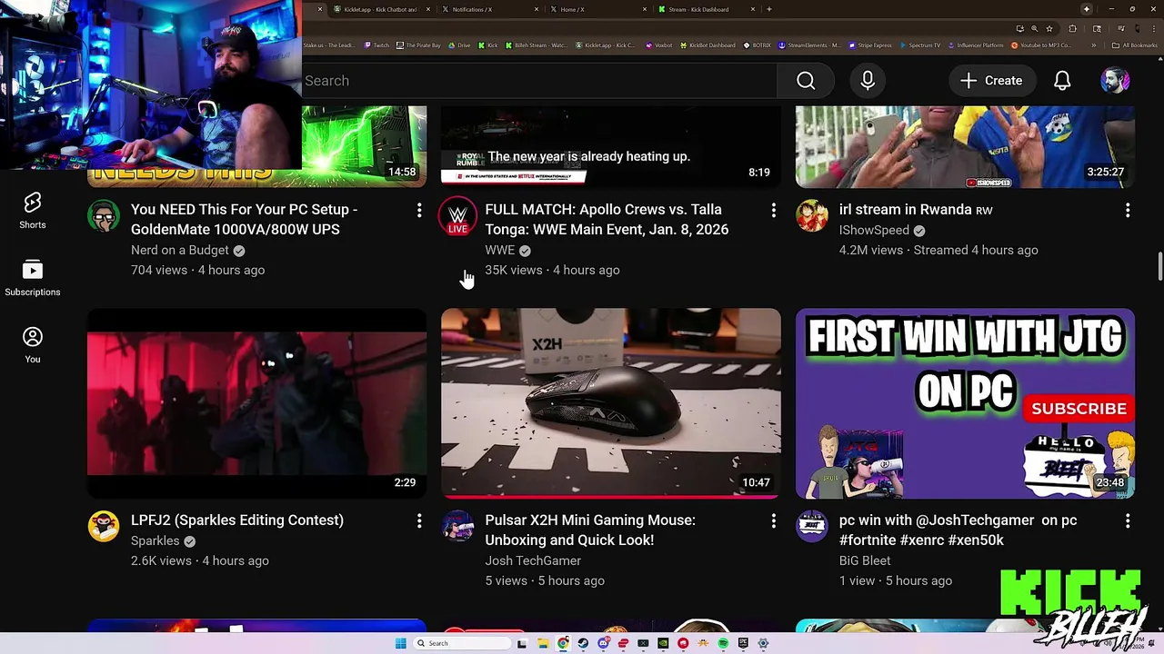Image resolution: width=1164 pixels, height=654 pixels.
Task: Open the All Bookmarks folder
Action: pos(1135,45)
